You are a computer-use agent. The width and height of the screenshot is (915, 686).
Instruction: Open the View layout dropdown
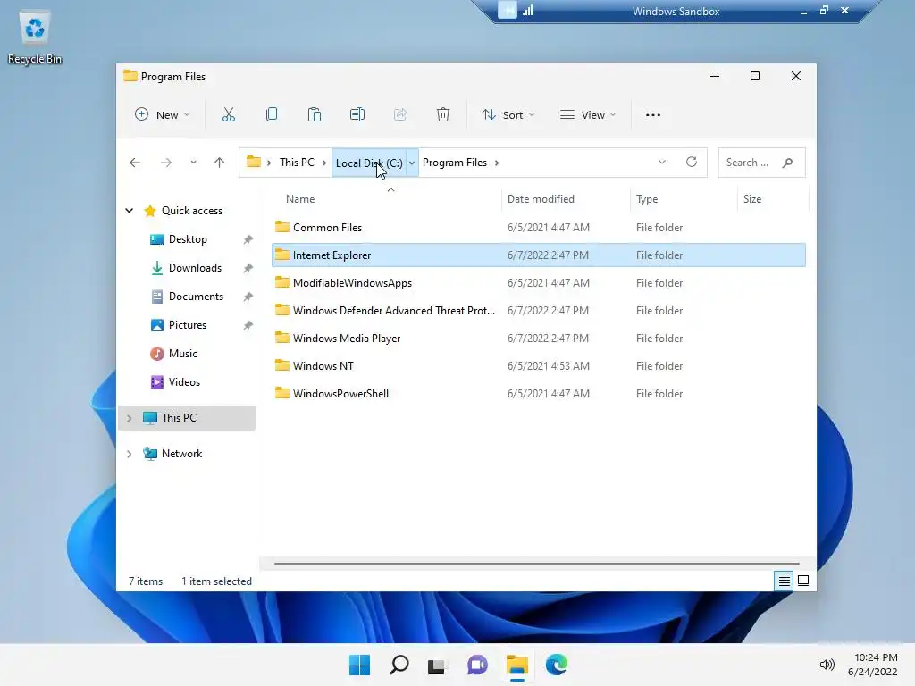(588, 115)
